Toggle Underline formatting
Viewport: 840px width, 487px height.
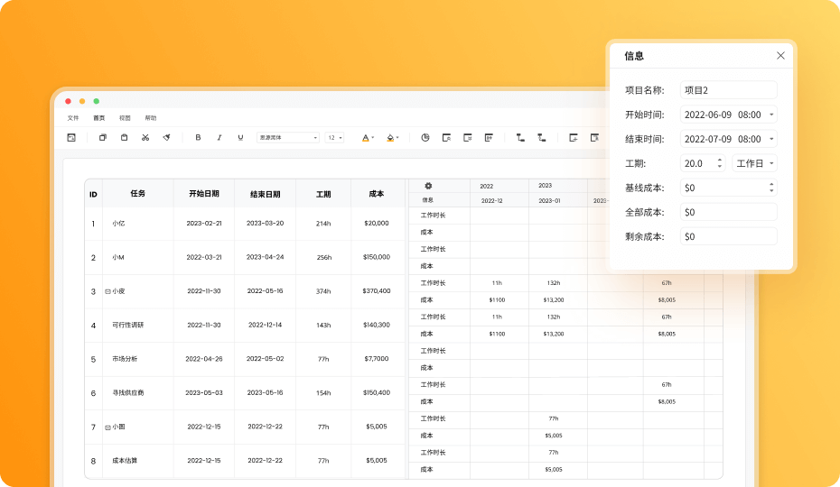click(x=240, y=138)
